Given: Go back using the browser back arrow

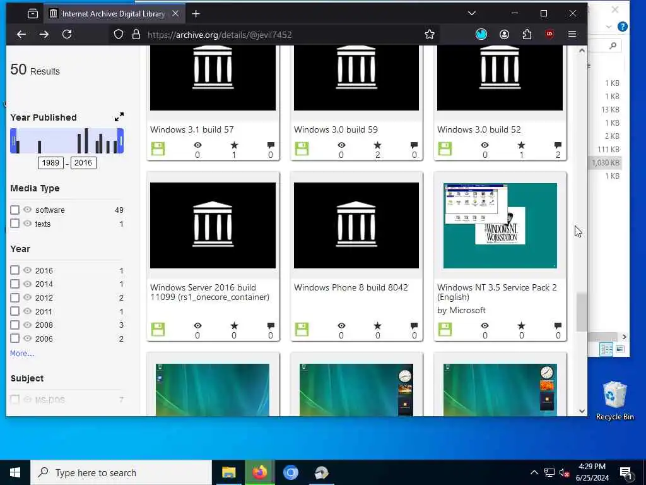Looking at the screenshot, I should pos(21,35).
